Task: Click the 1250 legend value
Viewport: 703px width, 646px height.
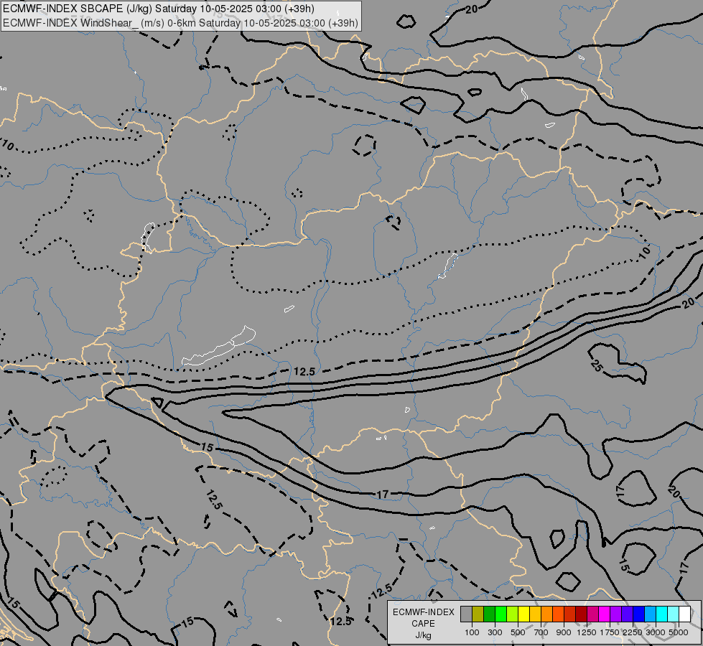Action: point(587,632)
